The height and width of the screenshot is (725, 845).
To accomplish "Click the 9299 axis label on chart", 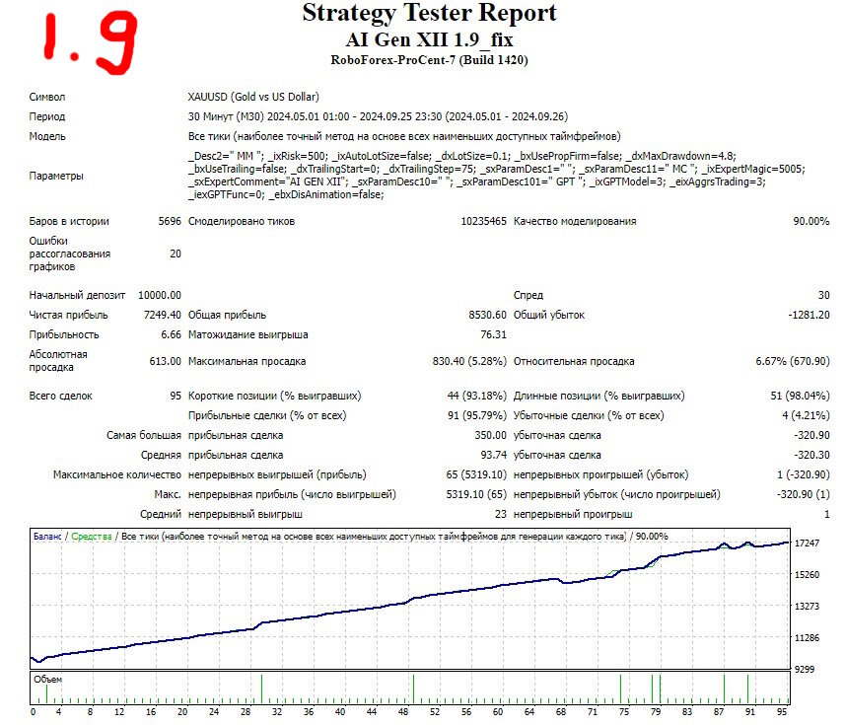I will tap(805, 670).
